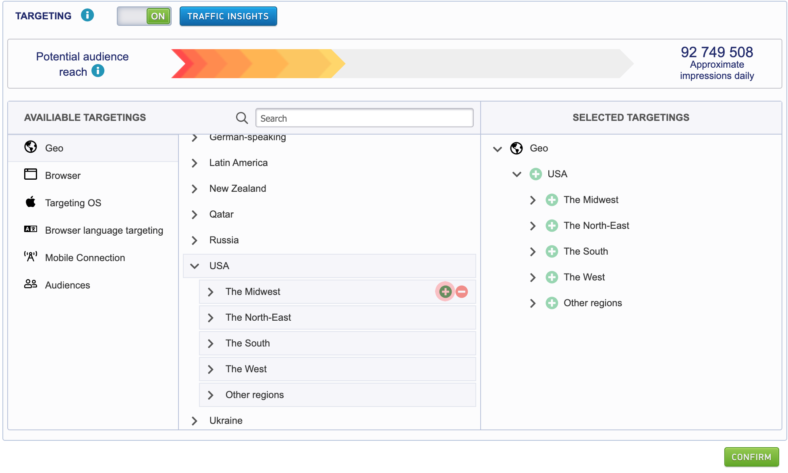
Task: Click the add button for The Midwest
Action: (445, 292)
